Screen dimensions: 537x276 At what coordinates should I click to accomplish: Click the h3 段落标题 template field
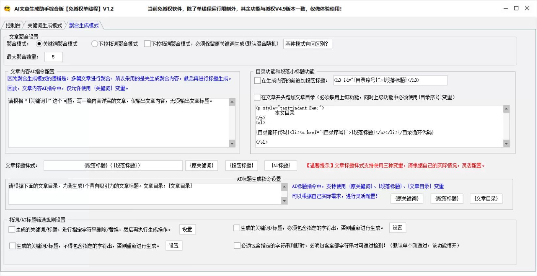pos(390,80)
